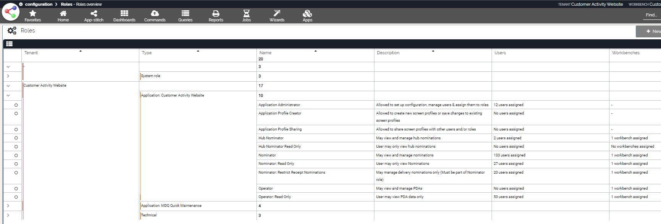
Task: Select the Hub Nominator row radio button
Action: tap(16, 138)
